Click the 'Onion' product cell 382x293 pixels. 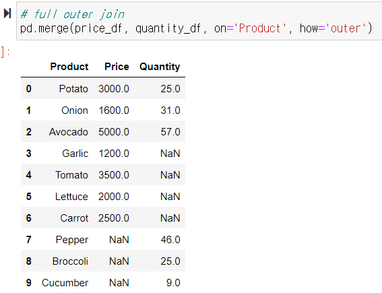point(75,110)
